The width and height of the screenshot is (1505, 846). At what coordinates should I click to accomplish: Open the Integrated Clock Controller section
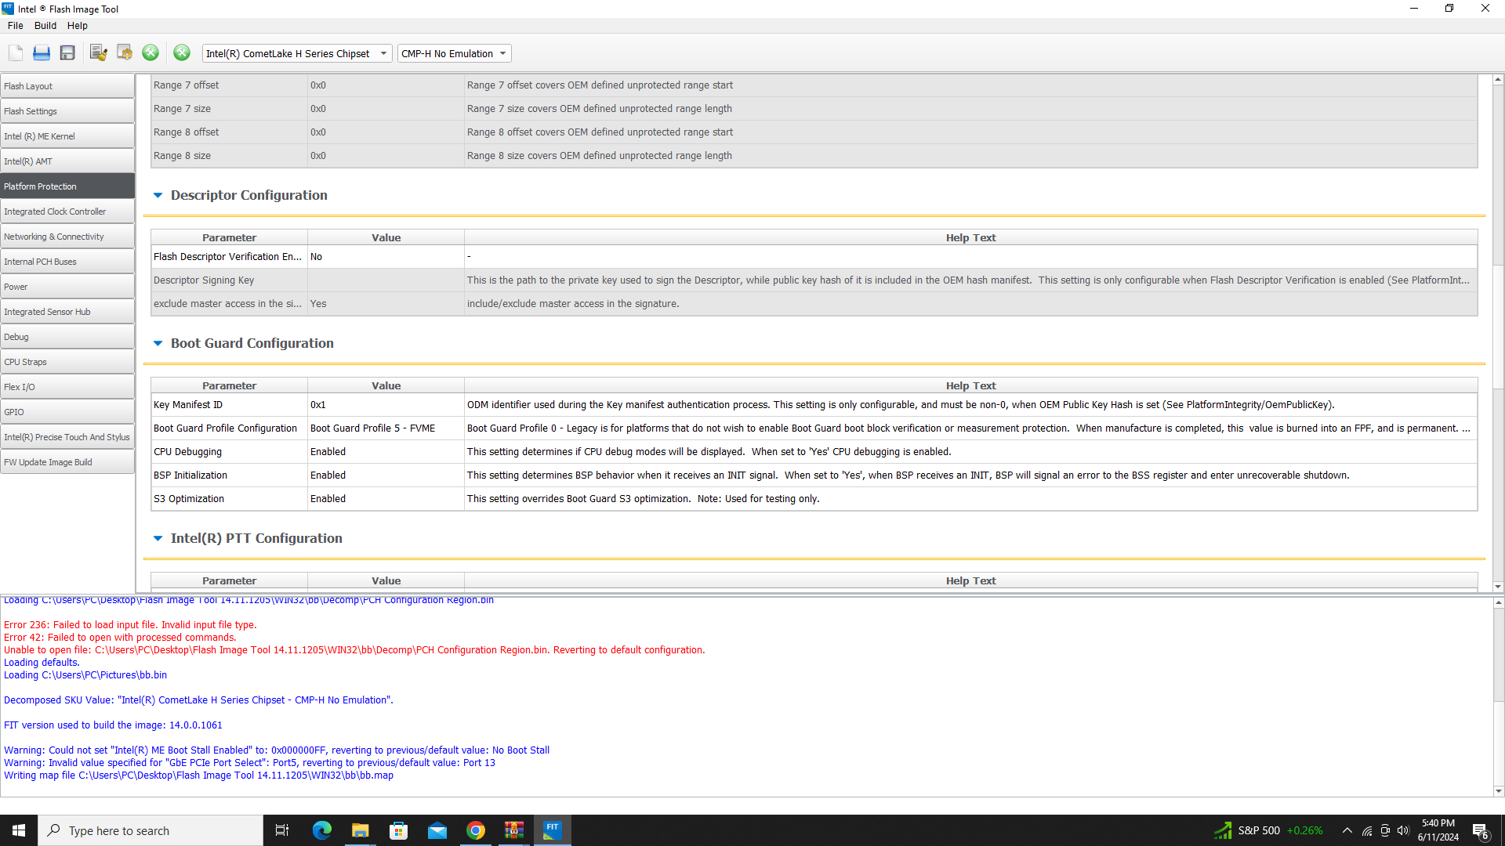(67, 211)
